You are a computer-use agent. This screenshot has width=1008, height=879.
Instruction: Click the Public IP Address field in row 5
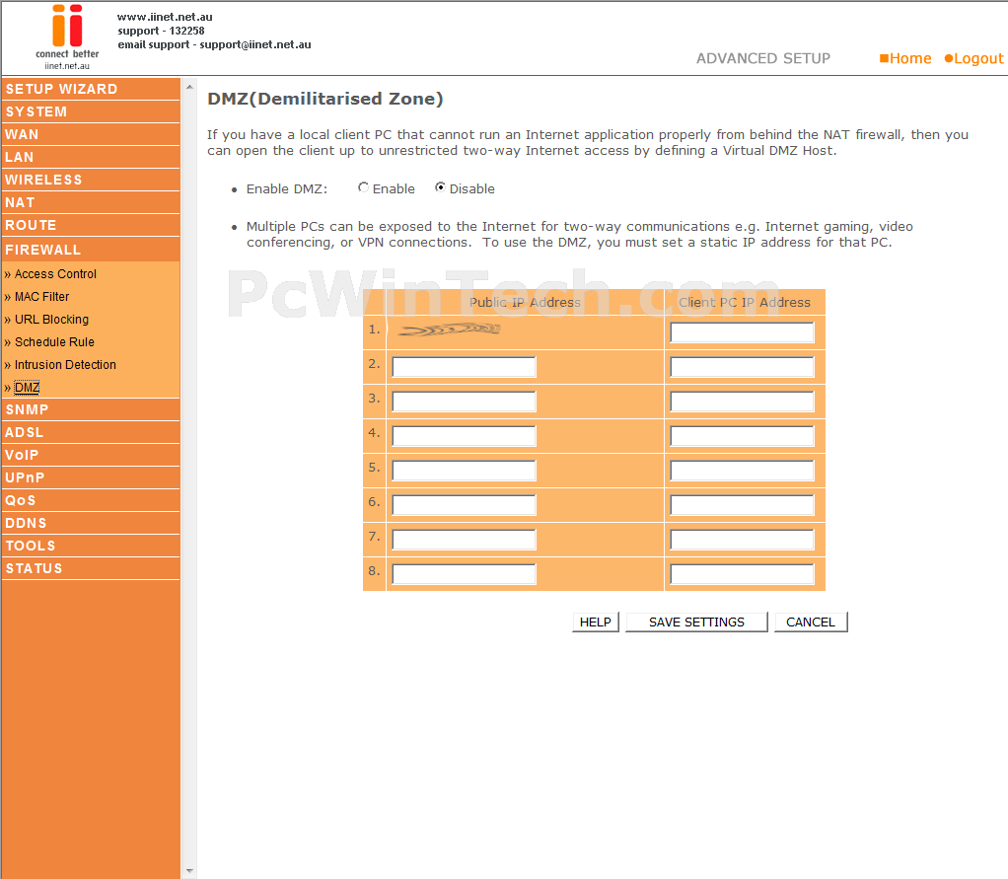[x=464, y=471]
